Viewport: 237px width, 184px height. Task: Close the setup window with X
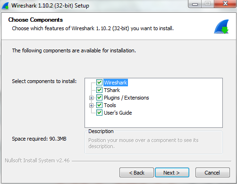pos(225,4)
